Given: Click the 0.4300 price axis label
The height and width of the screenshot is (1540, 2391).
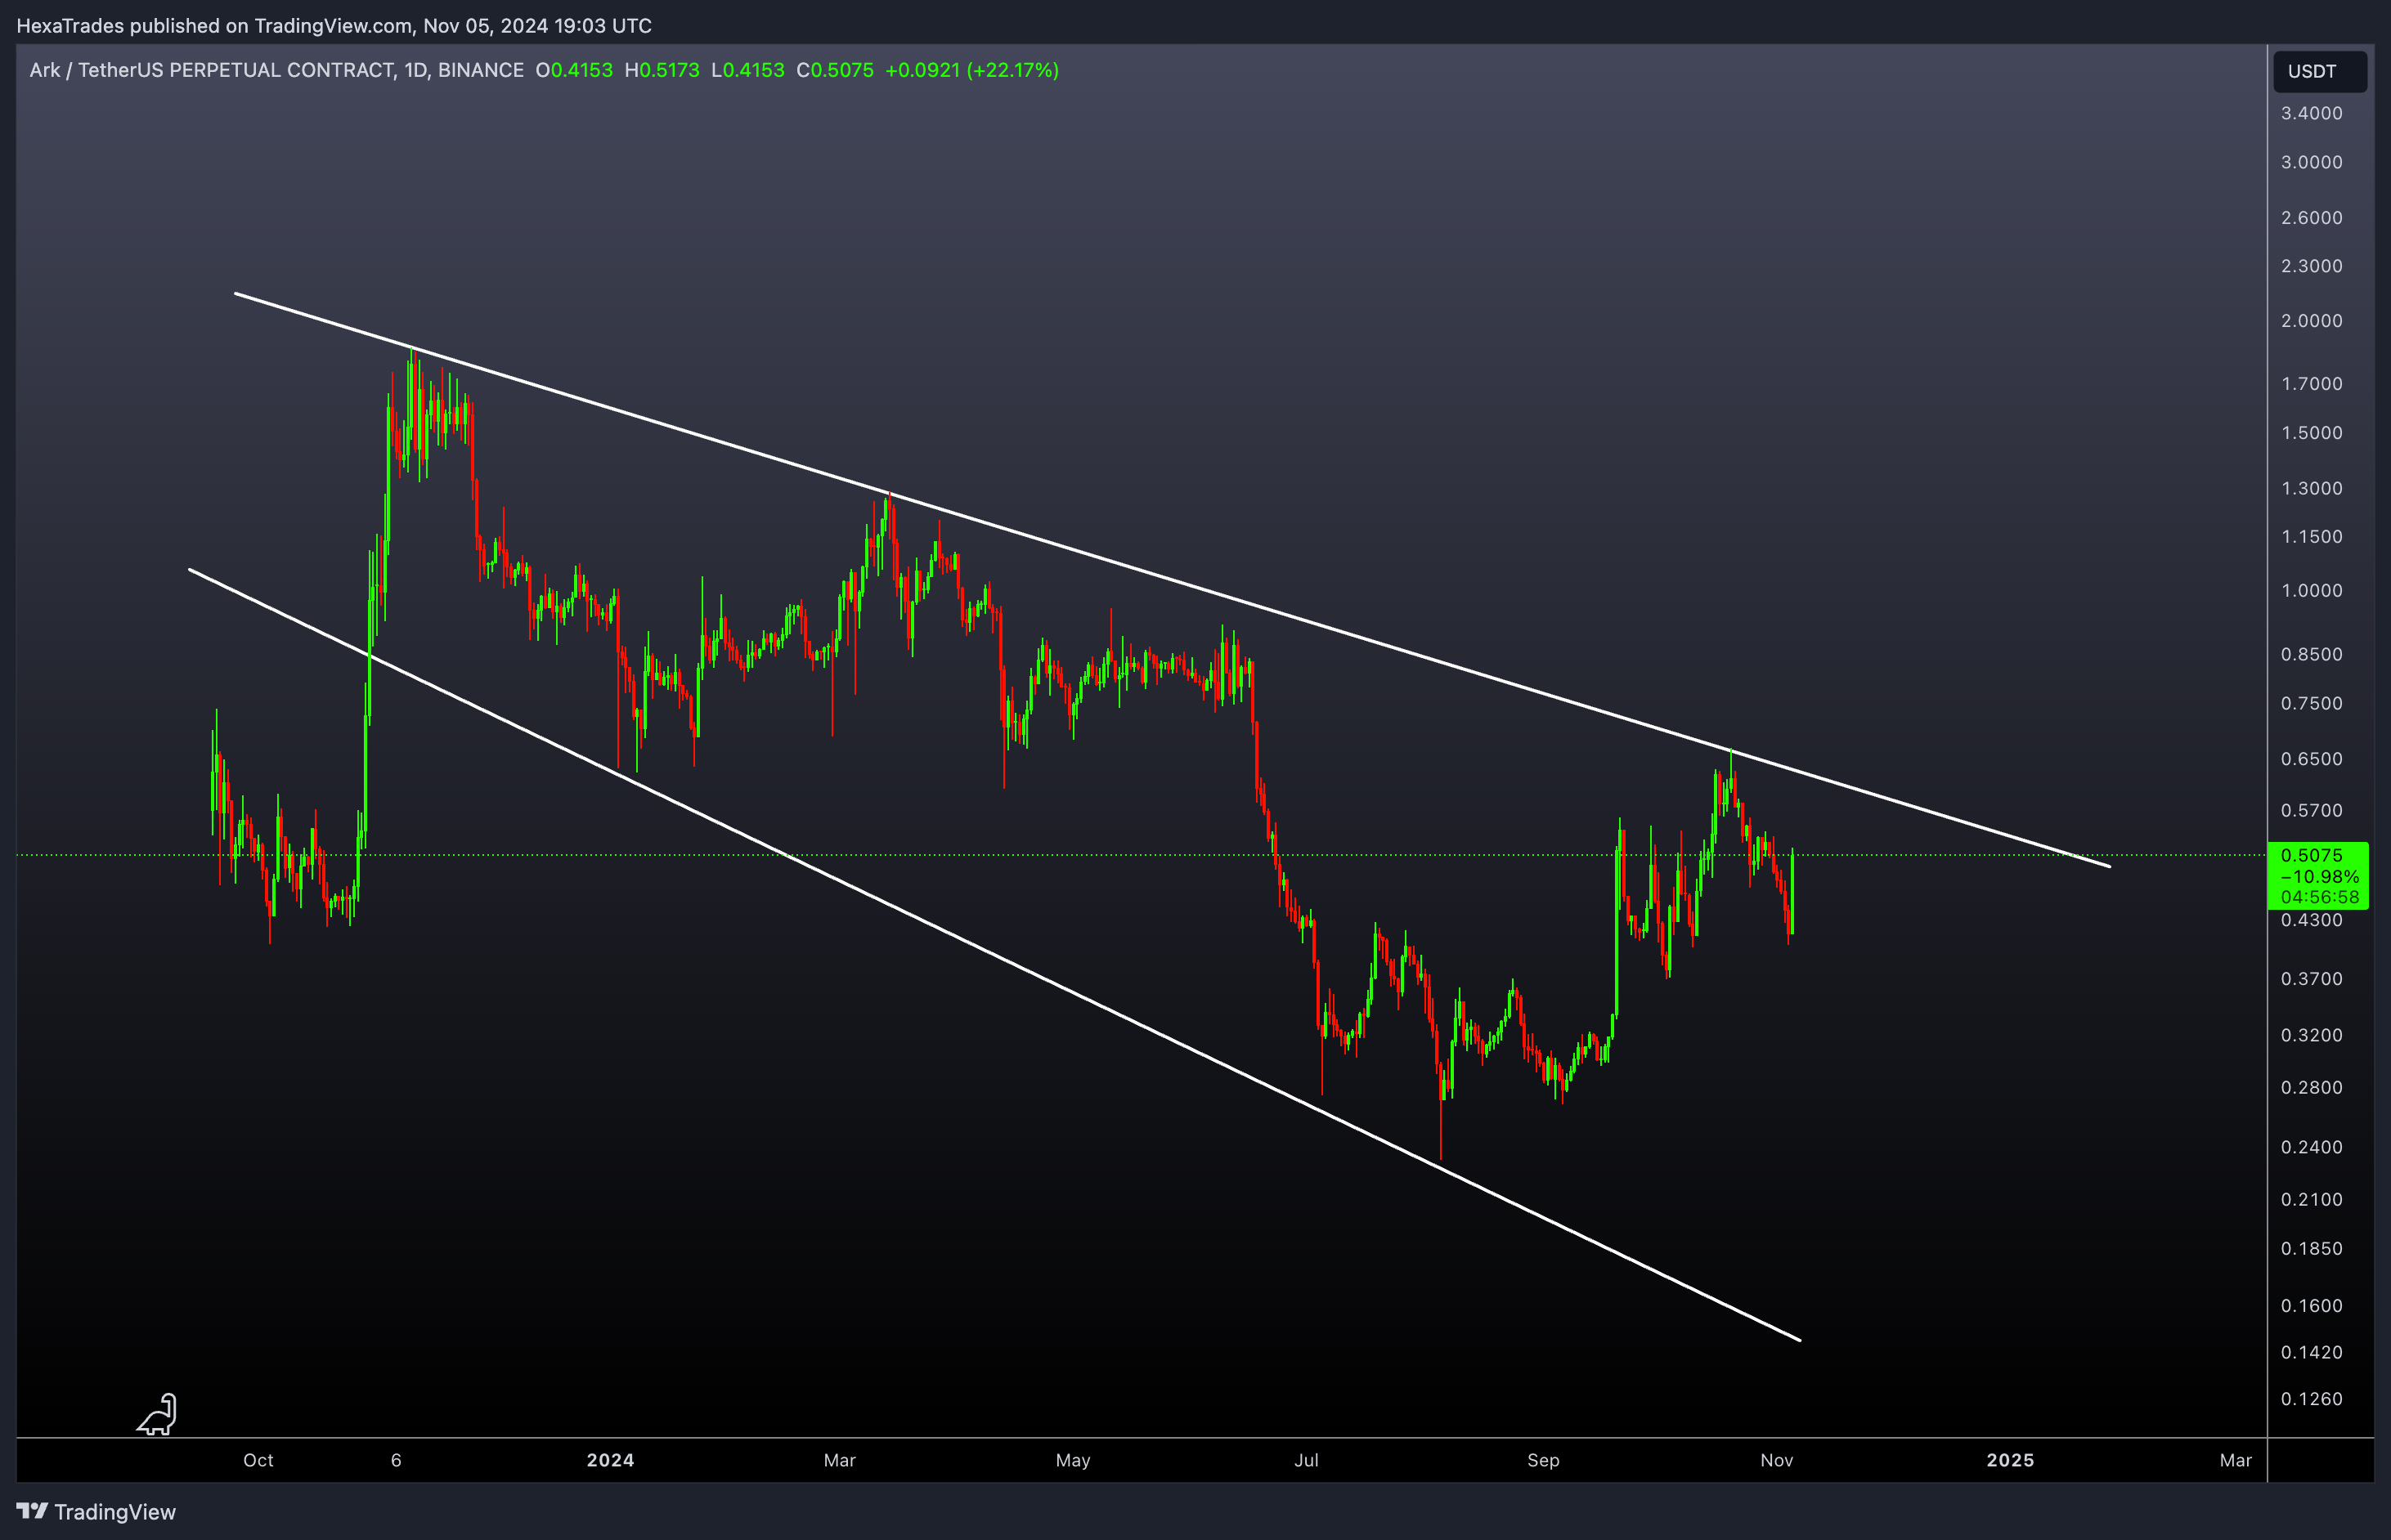Looking at the screenshot, I should click(x=2311, y=920).
